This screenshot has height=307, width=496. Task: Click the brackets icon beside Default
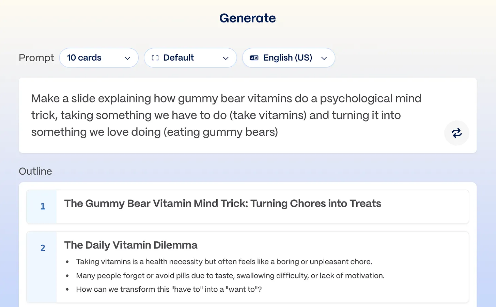(x=155, y=58)
